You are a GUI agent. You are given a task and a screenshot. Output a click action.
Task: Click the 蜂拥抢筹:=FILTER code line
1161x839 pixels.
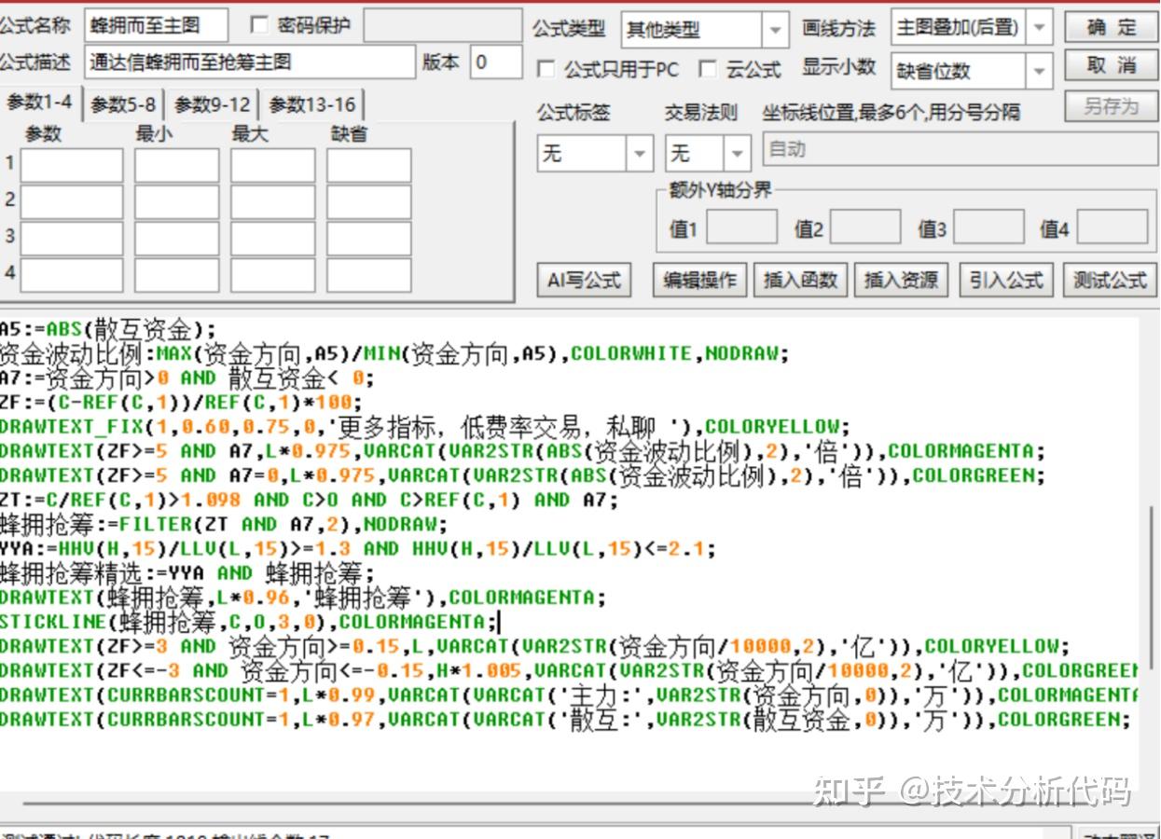point(224,524)
